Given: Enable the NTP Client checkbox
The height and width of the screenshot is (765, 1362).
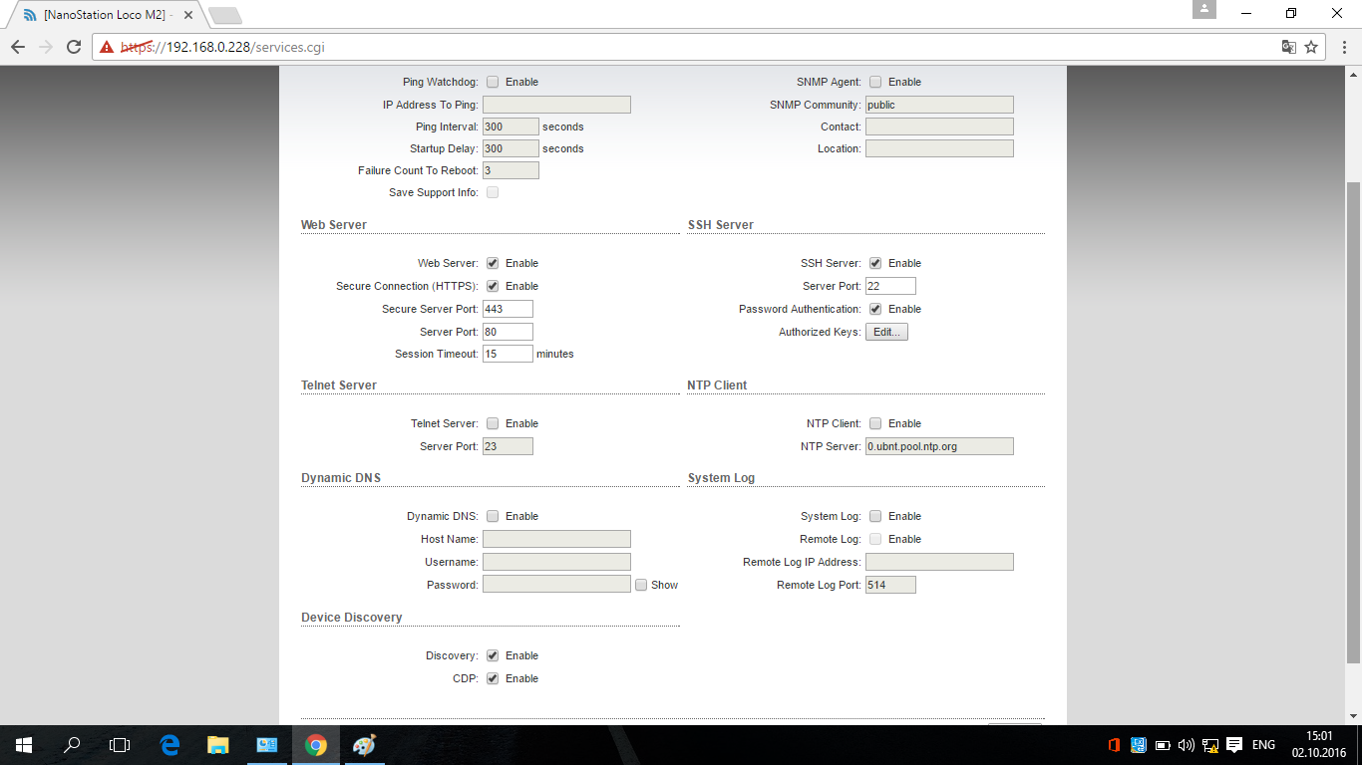Looking at the screenshot, I should 875,423.
